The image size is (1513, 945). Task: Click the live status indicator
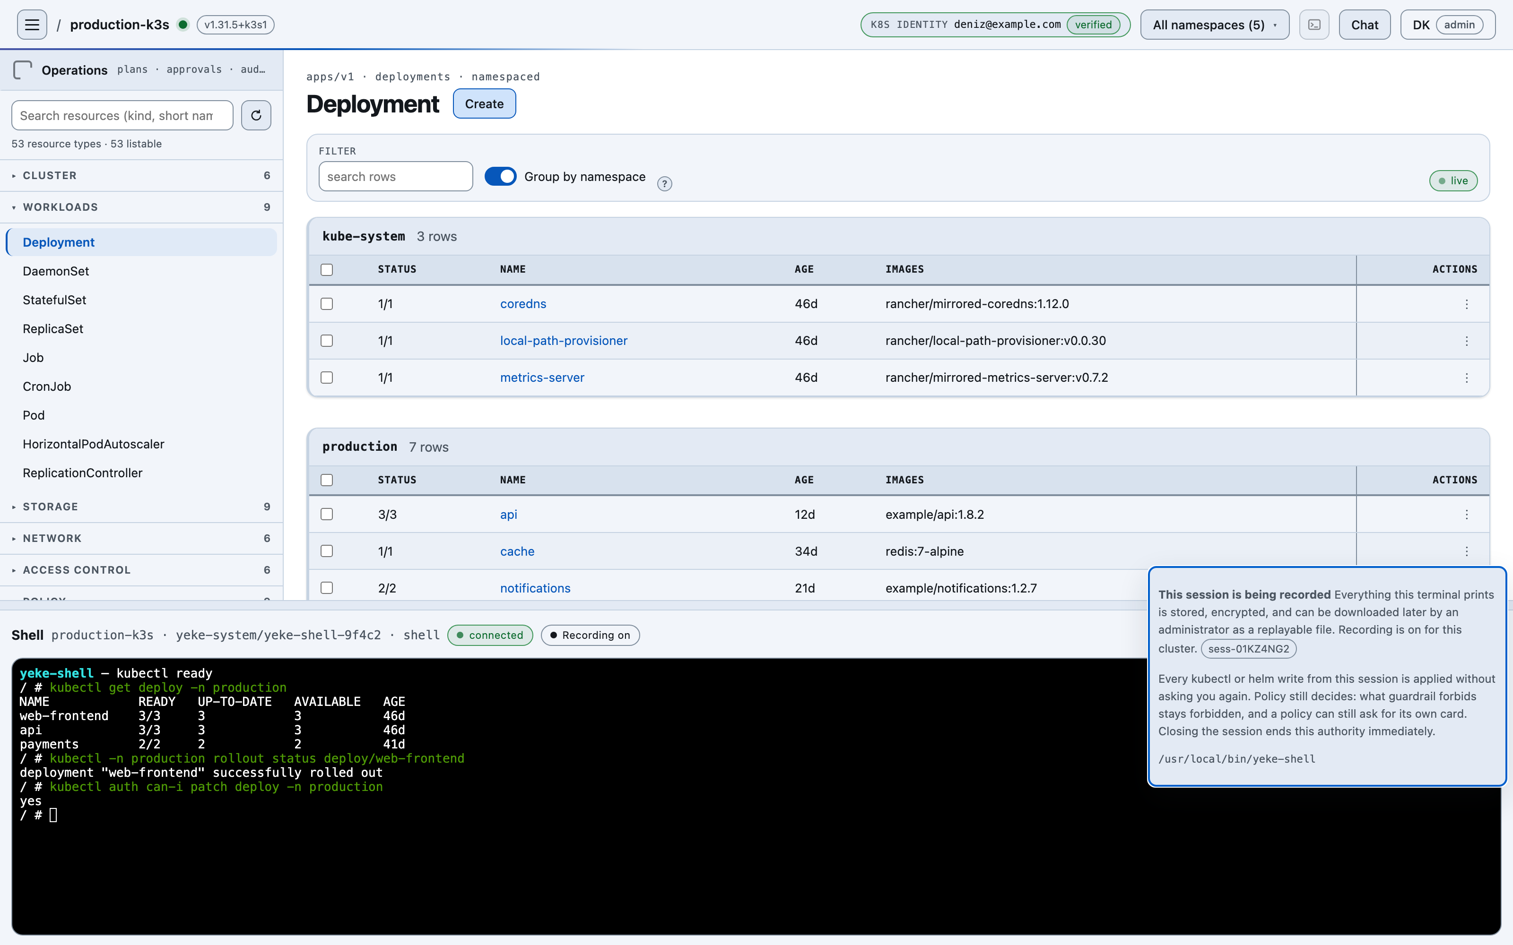click(x=1453, y=180)
